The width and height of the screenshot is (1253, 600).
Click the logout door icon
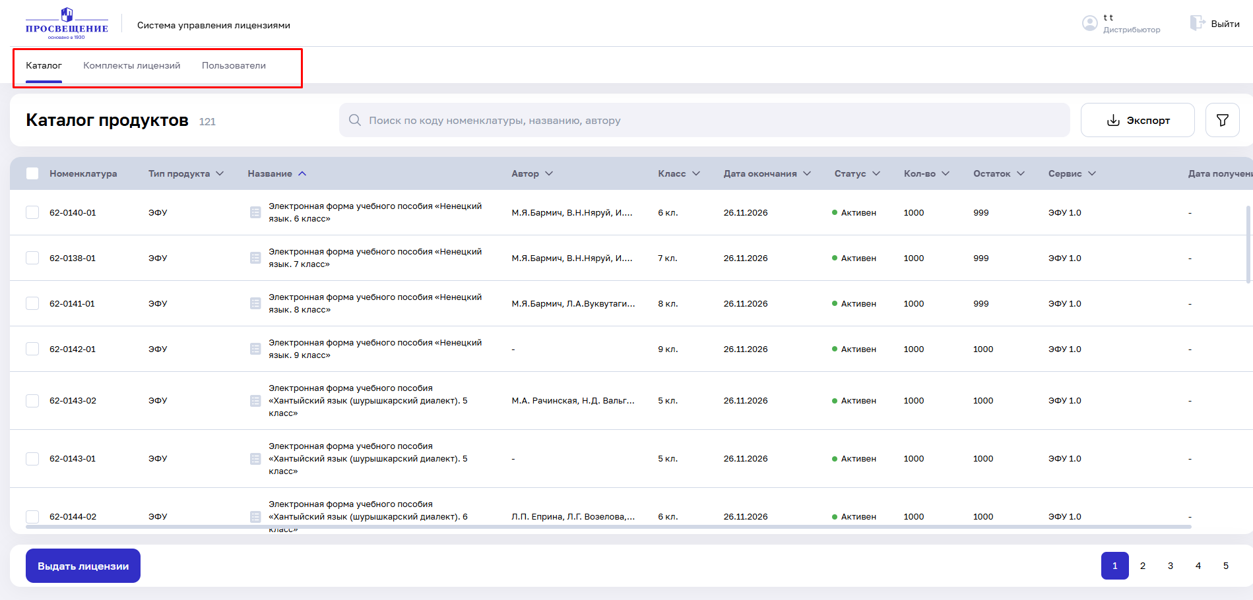[1197, 23]
